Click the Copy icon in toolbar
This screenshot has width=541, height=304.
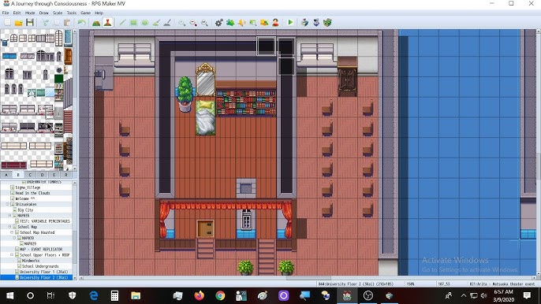(56, 23)
